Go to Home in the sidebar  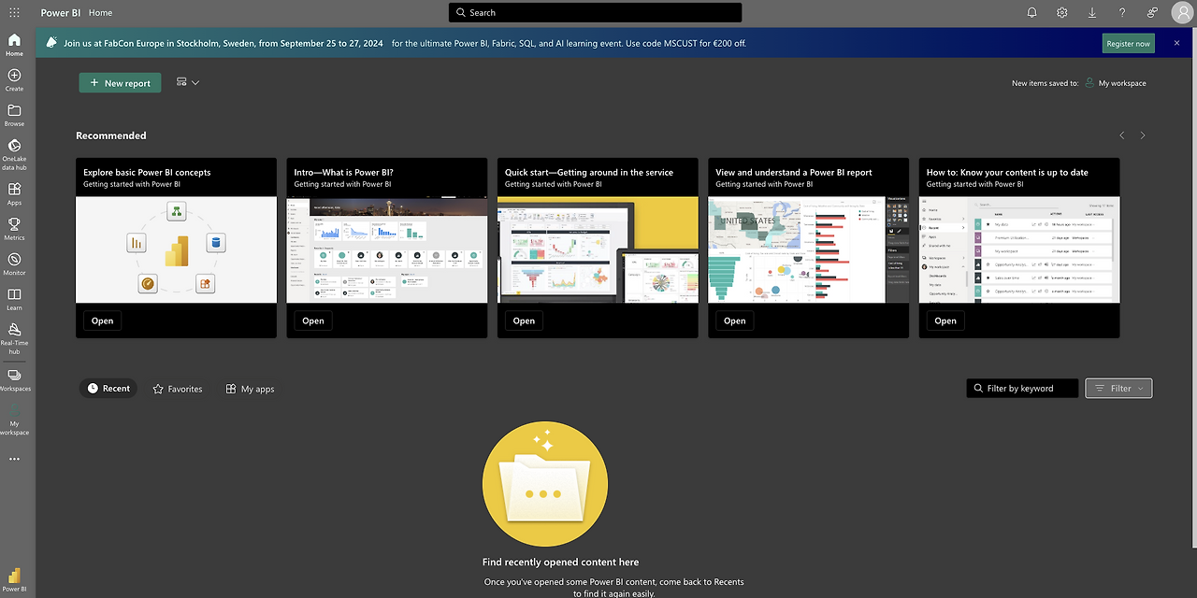click(x=14, y=45)
